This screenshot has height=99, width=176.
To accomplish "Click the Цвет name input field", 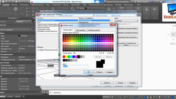I will pos(75,66).
